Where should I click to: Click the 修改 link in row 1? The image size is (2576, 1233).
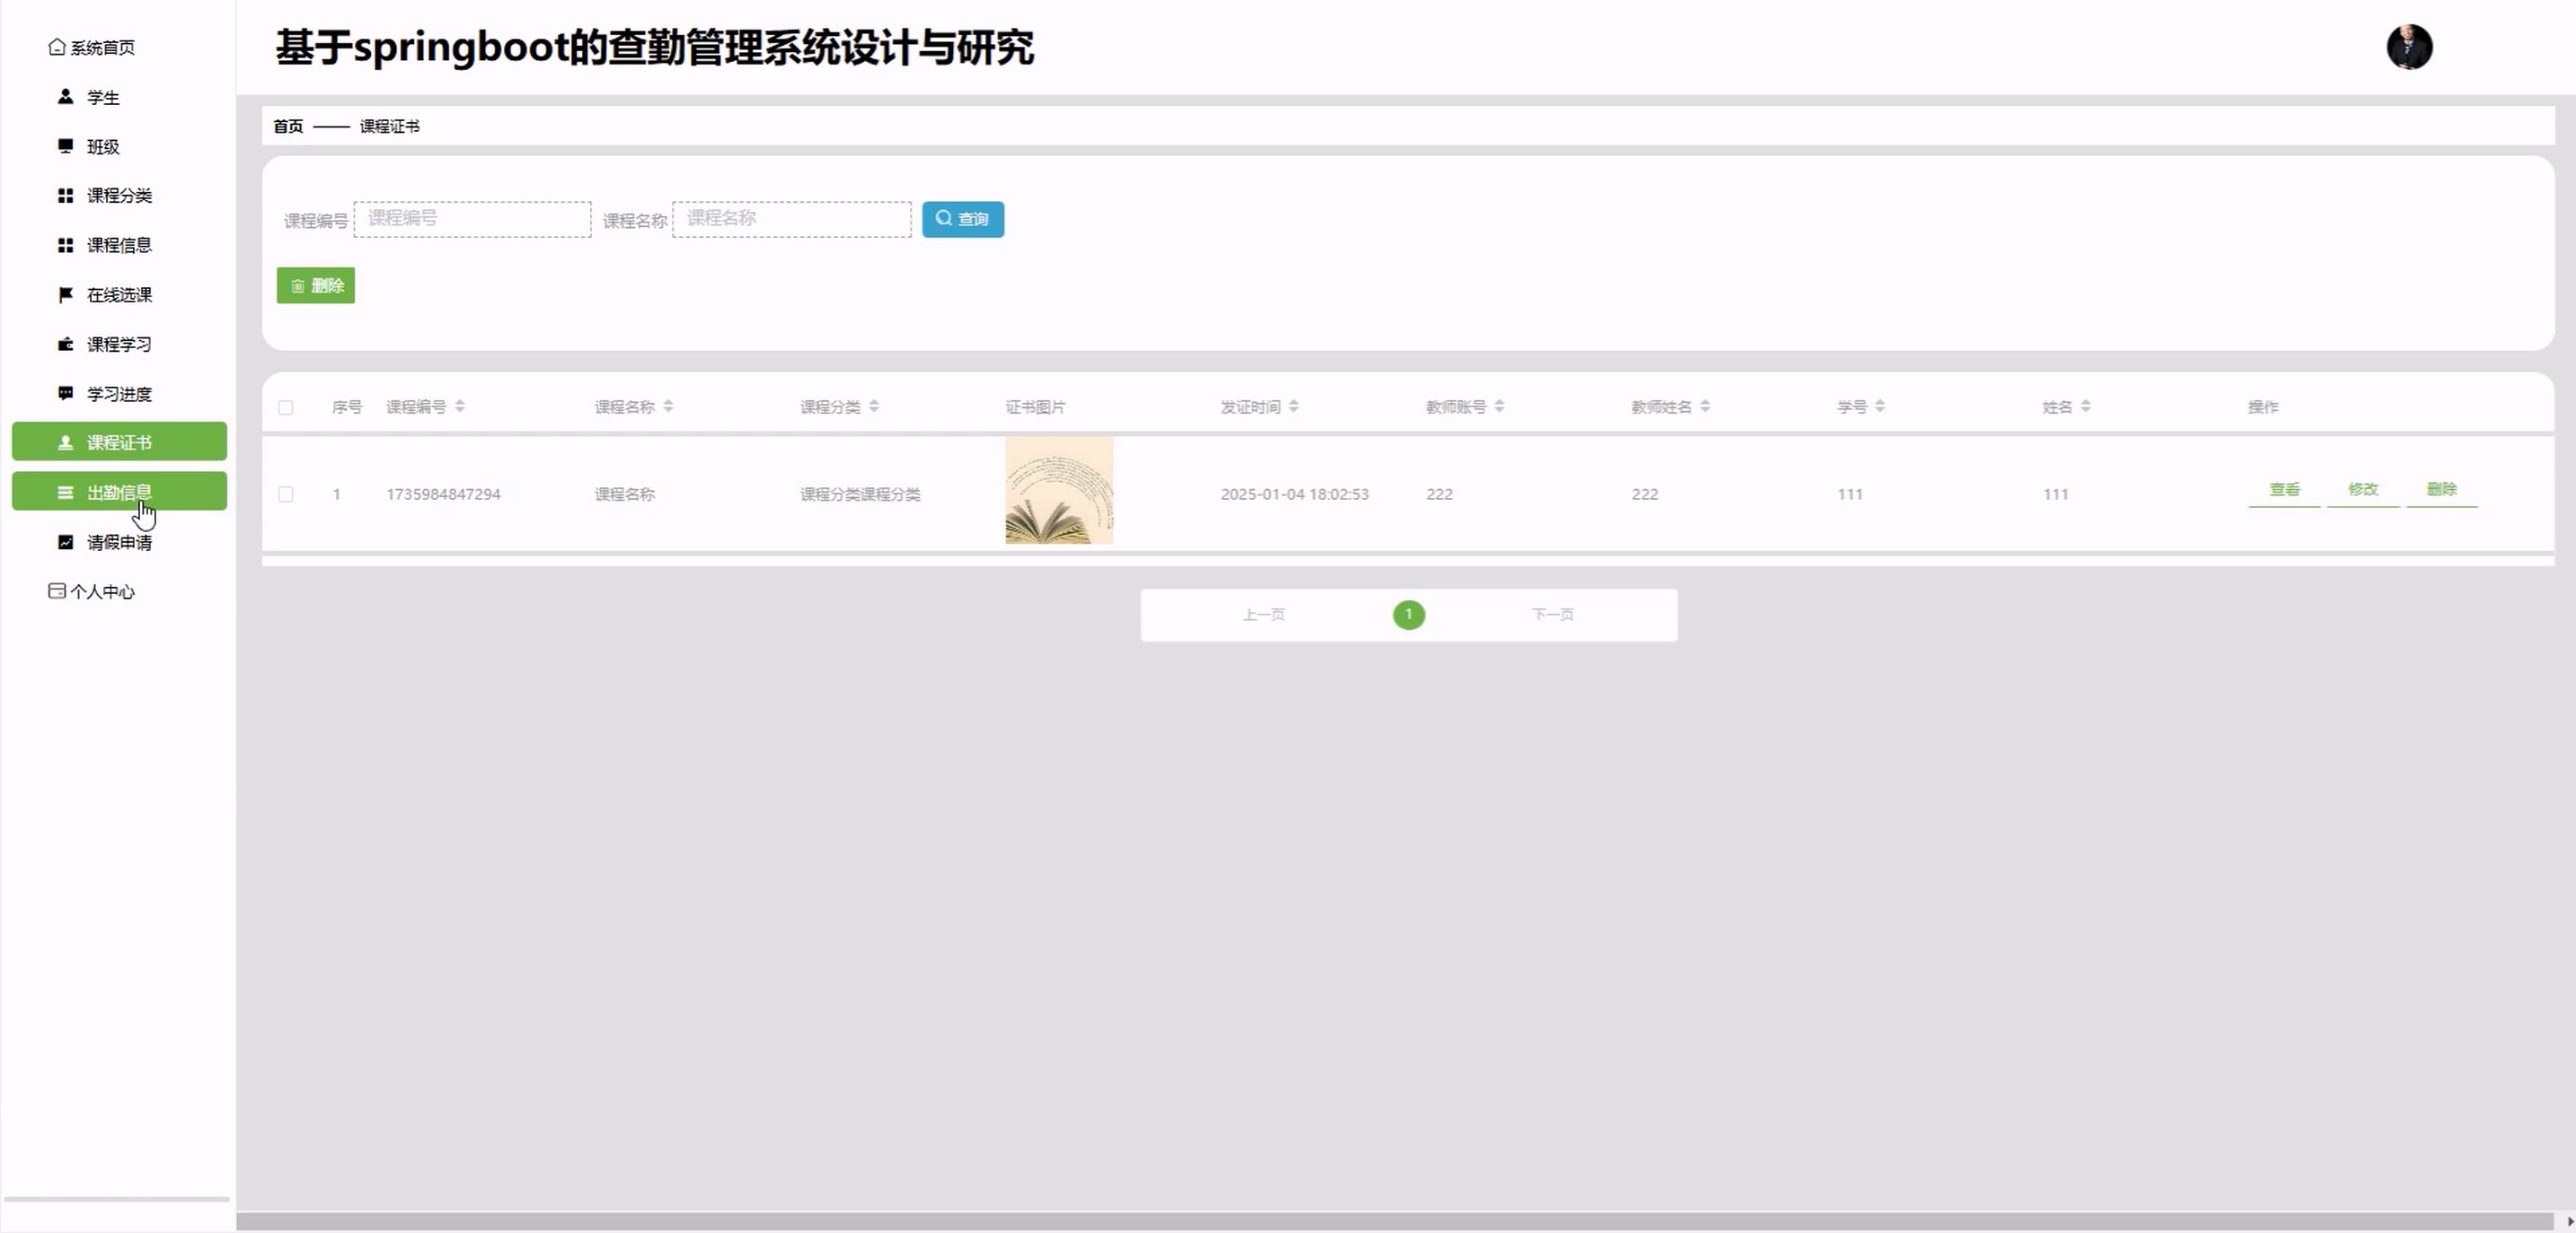(x=2362, y=490)
